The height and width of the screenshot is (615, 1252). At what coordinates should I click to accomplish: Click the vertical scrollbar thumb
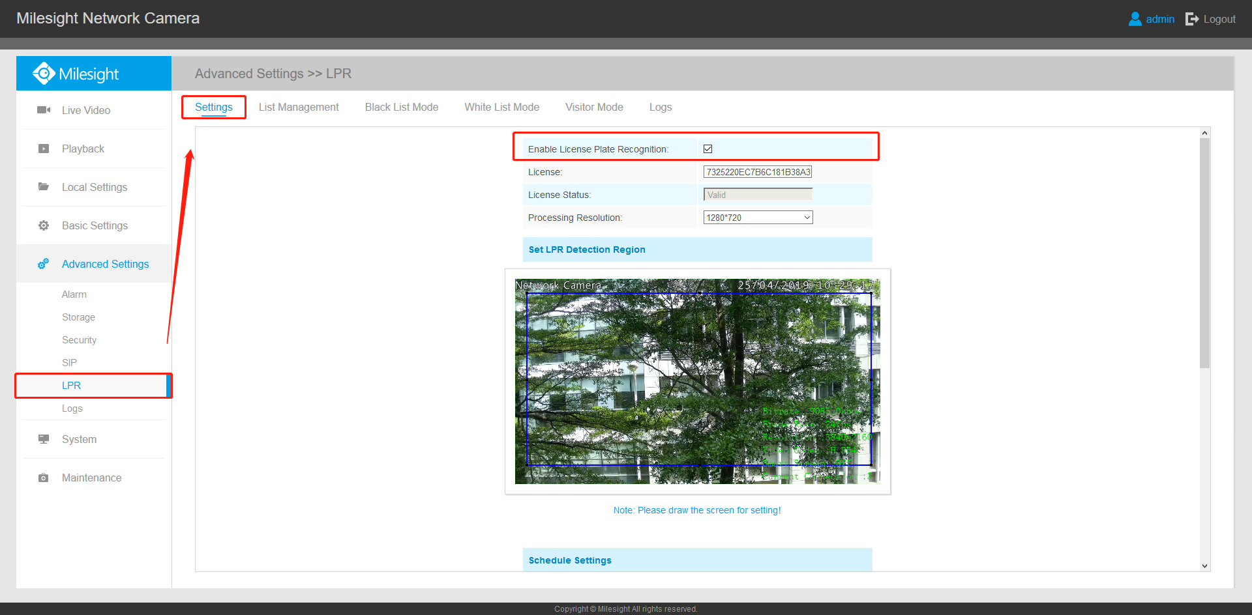pos(1204,253)
